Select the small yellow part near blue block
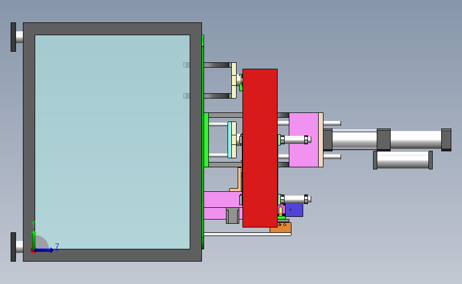 pos(280,210)
